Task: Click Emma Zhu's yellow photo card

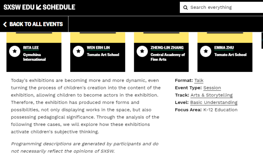Action: coord(225,37)
